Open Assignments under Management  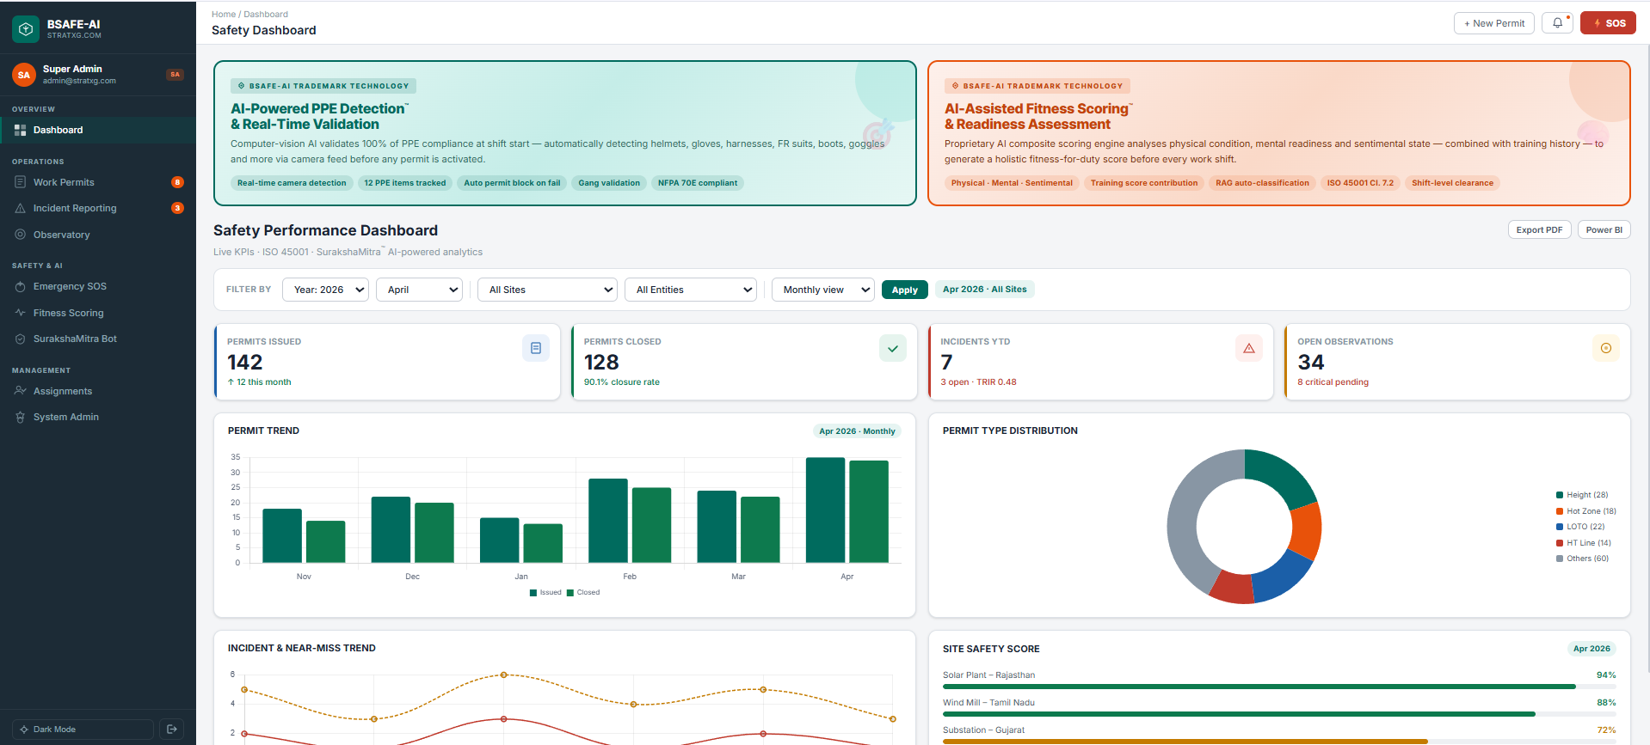pos(98,391)
